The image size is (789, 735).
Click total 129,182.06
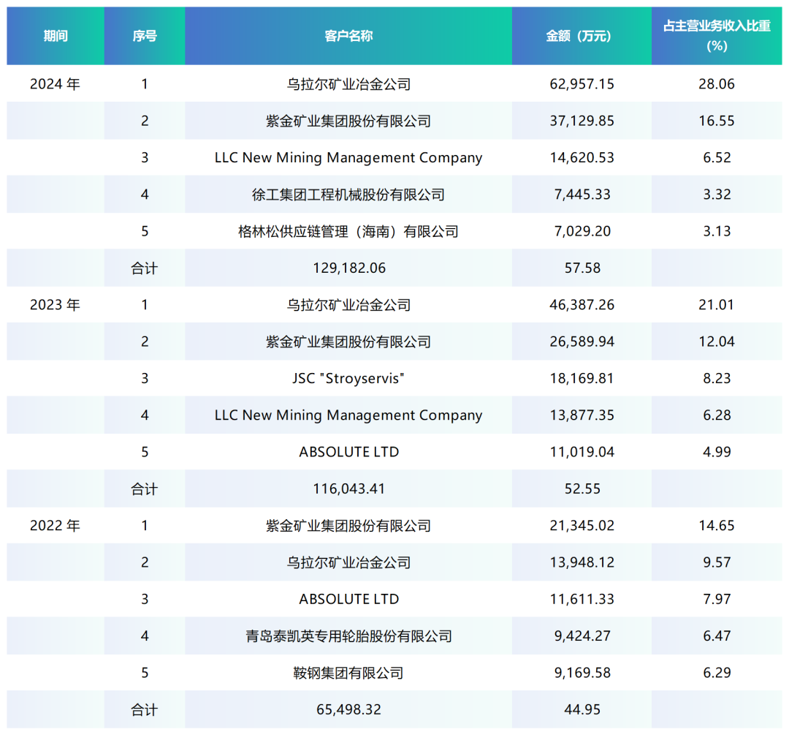pos(348,268)
